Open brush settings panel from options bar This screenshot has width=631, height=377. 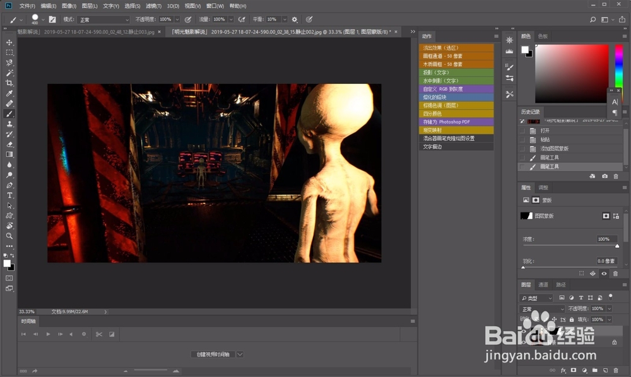[52, 20]
